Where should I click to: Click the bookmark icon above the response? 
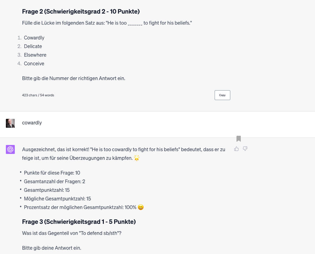(239, 139)
